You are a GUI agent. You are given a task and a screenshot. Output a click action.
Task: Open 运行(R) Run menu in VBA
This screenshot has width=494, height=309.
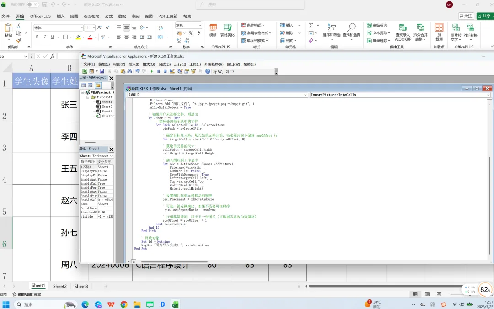click(x=180, y=64)
